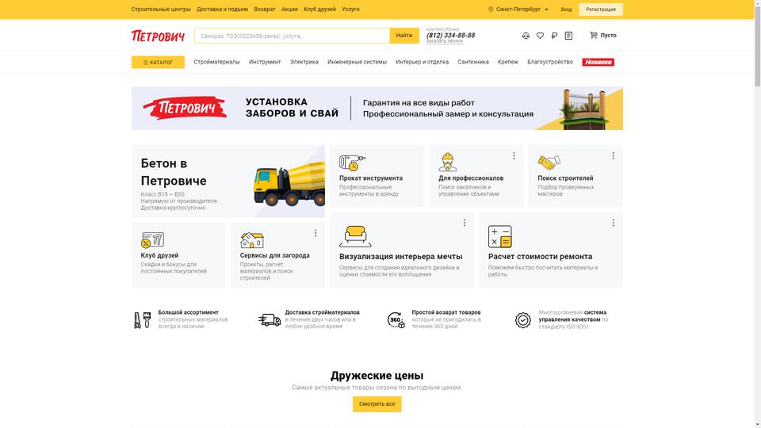The image size is (761, 428).
Task: Click the tools icon beside Большой ассортимент
Action: pos(142,319)
